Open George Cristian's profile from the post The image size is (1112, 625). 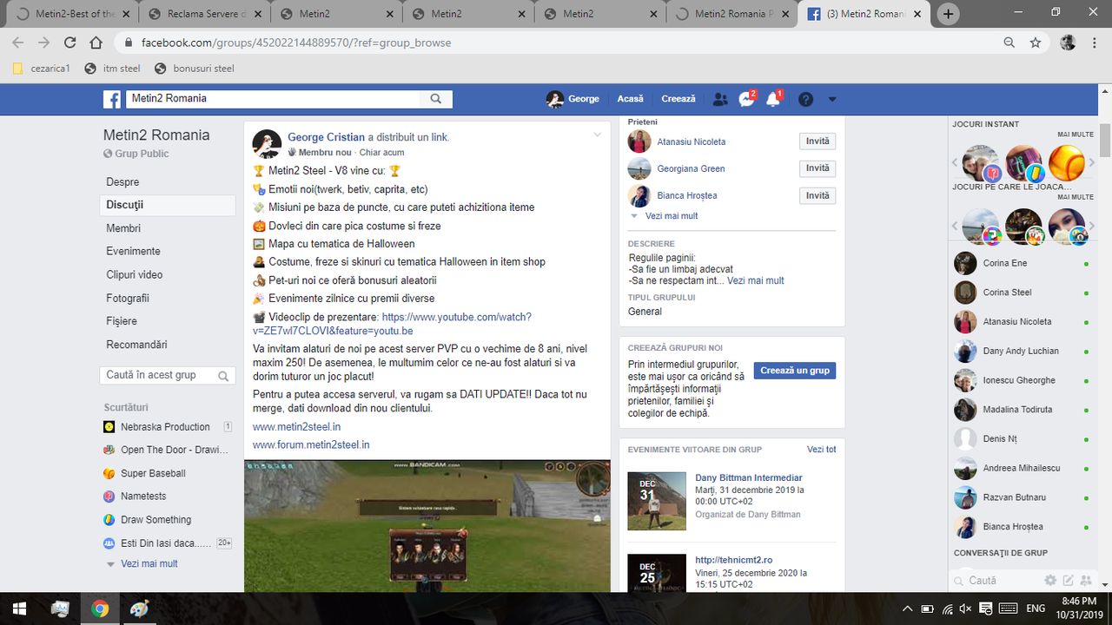[326, 137]
